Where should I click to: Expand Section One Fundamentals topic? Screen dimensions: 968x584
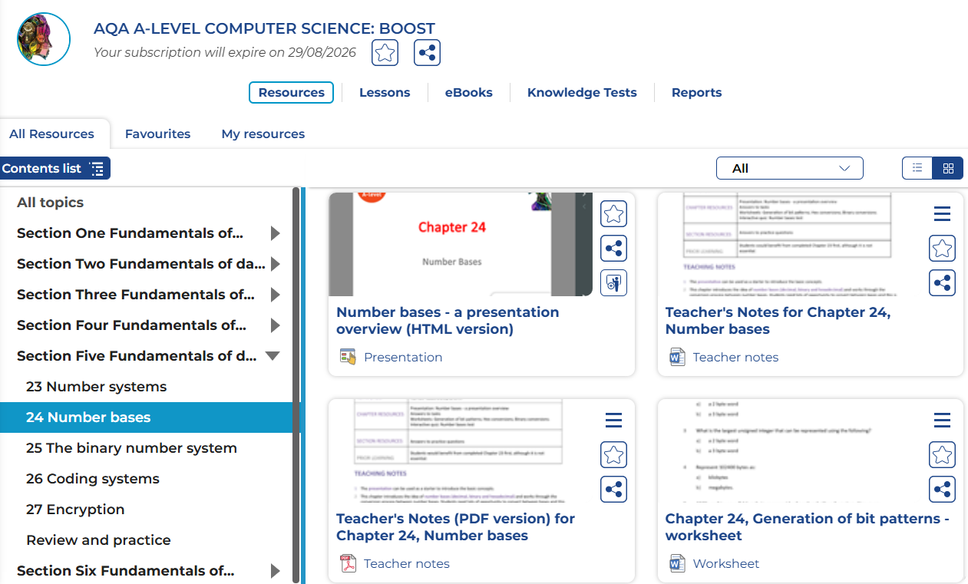tap(275, 233)
